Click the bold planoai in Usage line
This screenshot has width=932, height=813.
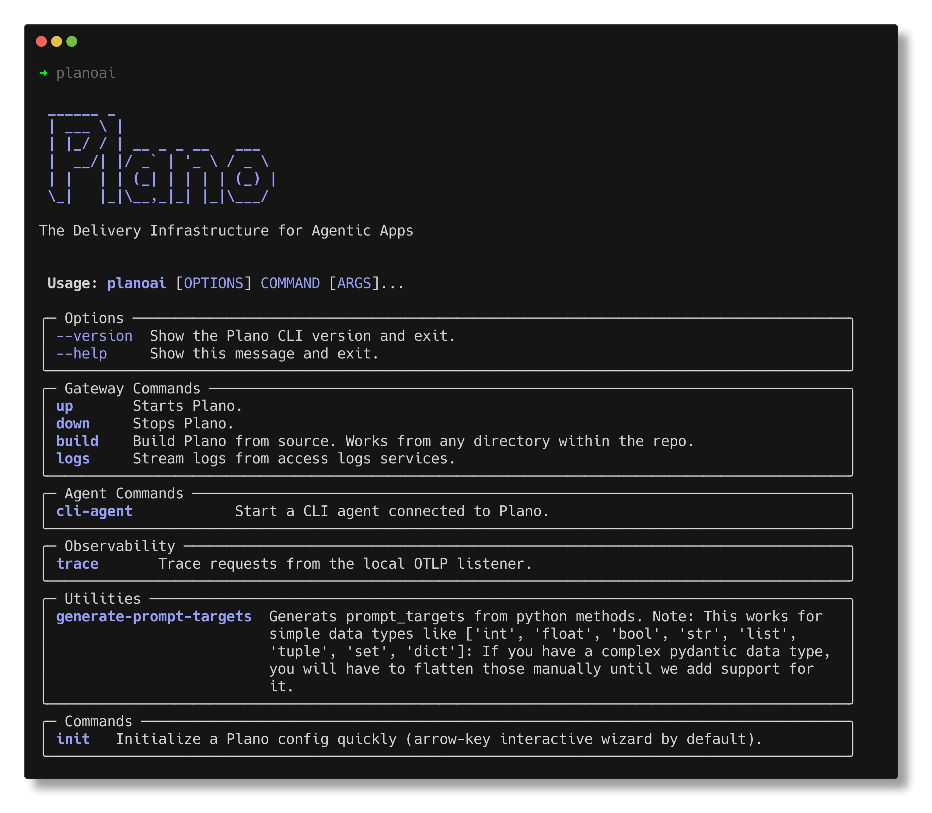(137, 284)
